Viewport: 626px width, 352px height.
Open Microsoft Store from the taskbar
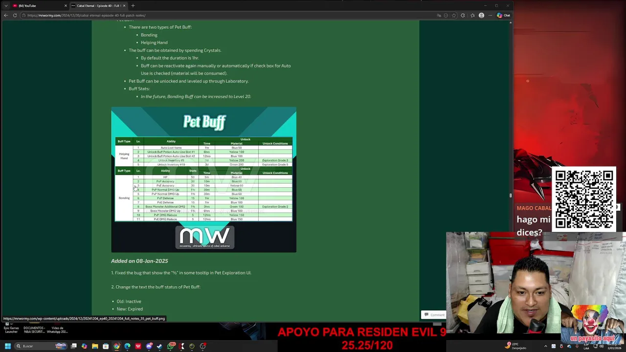106,346
